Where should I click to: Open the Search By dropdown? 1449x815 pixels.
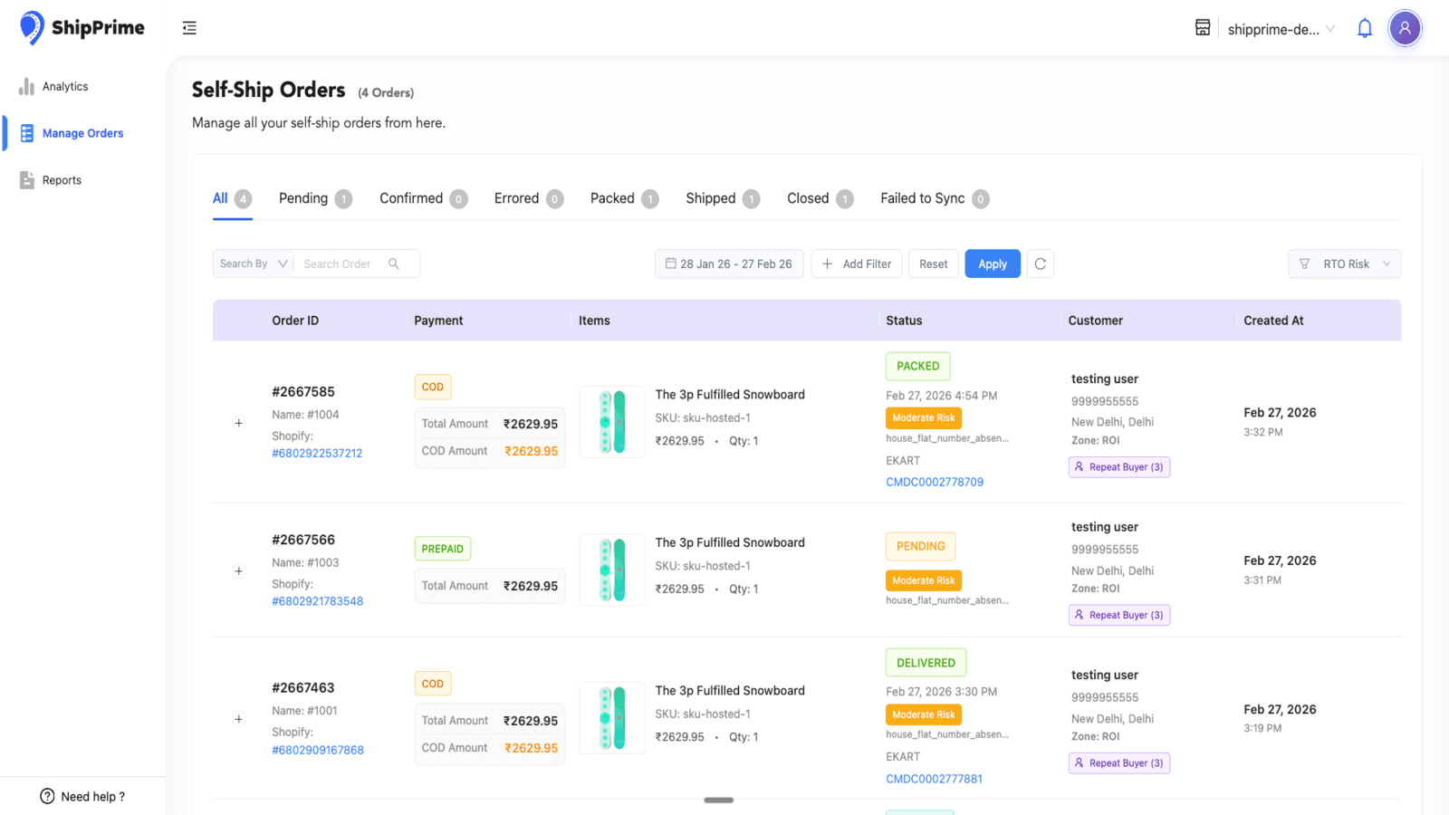(253, 264)
